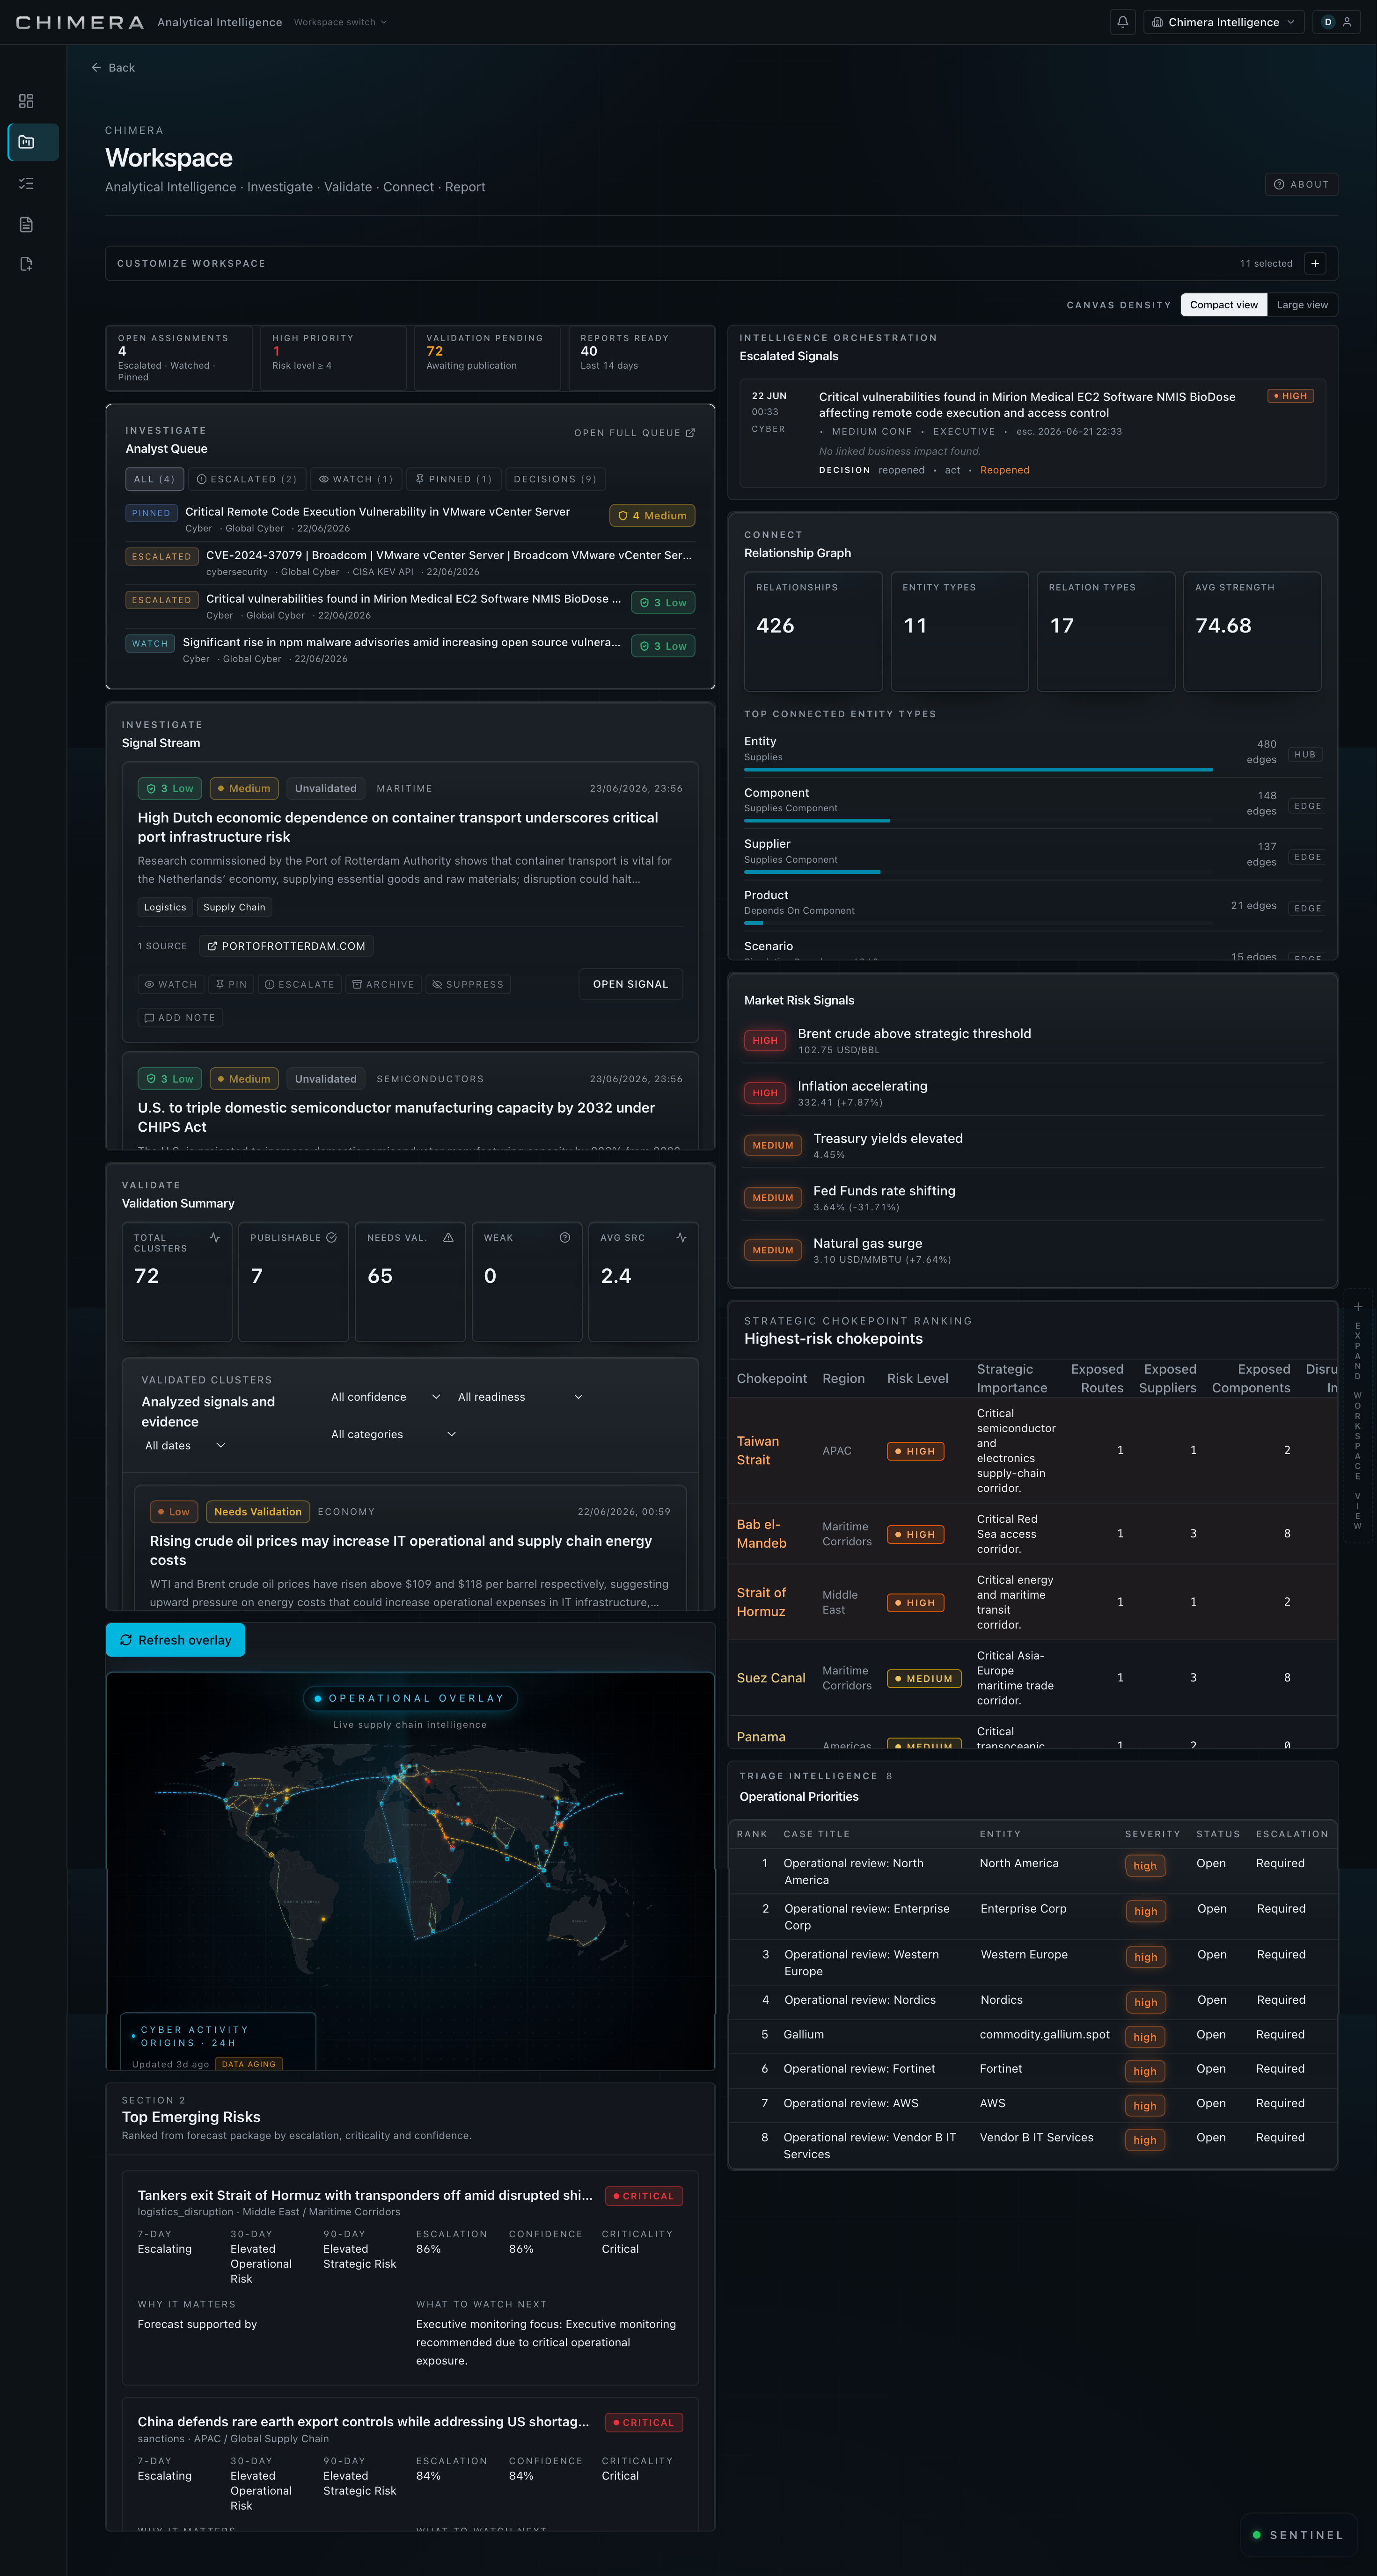
Task: Click the Open Signal button
Action: click(x=630, y=984)
